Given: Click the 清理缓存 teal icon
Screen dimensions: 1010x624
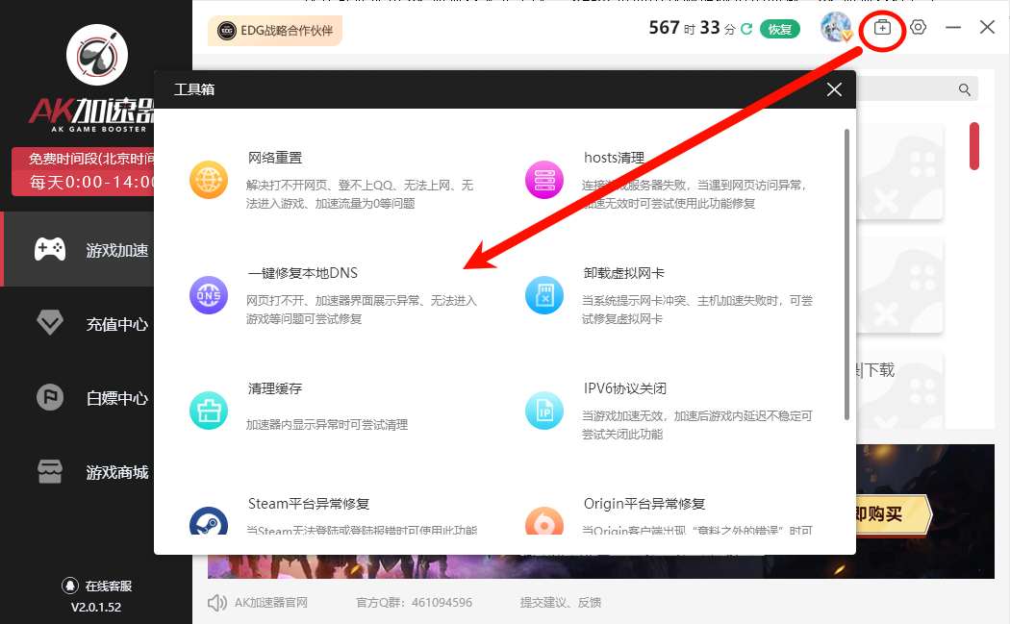Looking at the screenshot, I should pos(209,411).
